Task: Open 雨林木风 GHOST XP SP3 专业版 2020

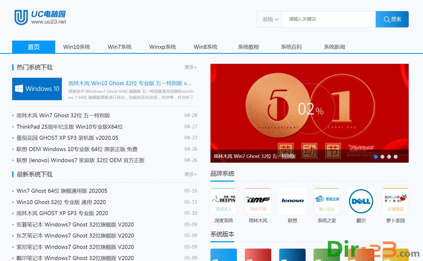Action: [x=62, y=213]
